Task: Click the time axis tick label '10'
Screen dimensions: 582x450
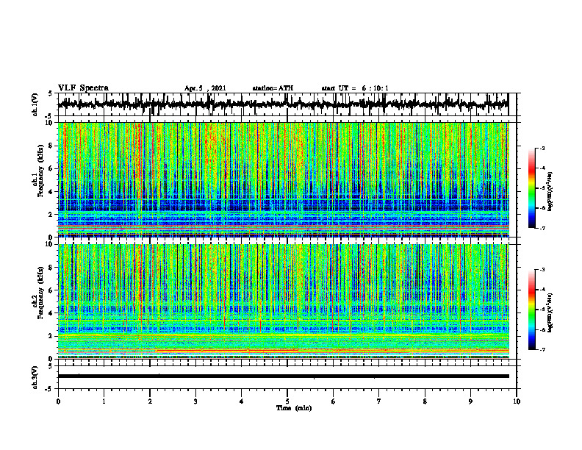Action: click(x=517, y=401)
